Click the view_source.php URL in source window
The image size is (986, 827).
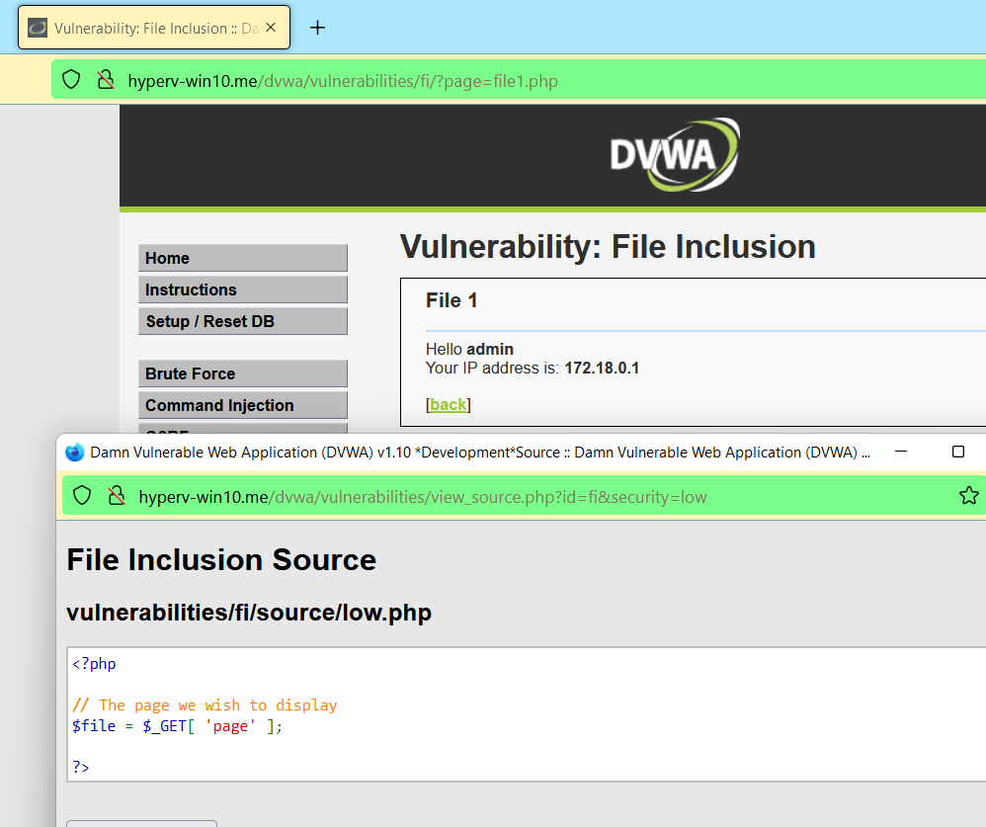(x=423, y=497)
